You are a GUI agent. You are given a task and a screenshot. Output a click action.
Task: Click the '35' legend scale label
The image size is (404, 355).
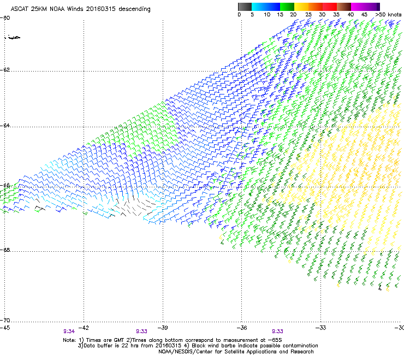[336, 15]
